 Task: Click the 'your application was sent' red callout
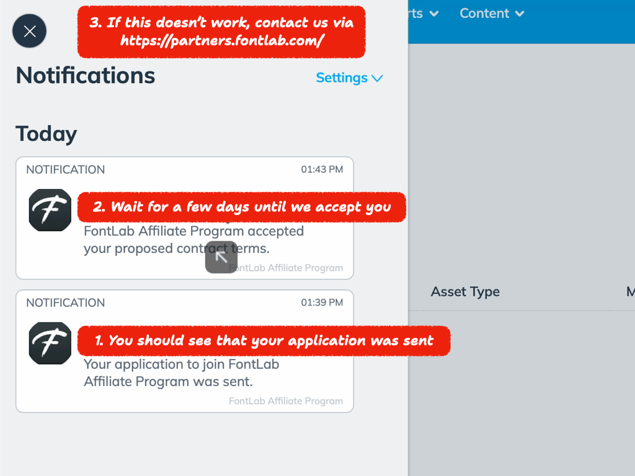[264, 340]
